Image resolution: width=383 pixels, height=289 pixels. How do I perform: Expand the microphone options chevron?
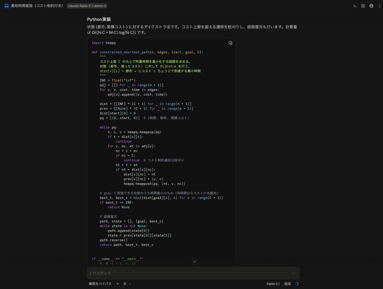pos(130,284)
